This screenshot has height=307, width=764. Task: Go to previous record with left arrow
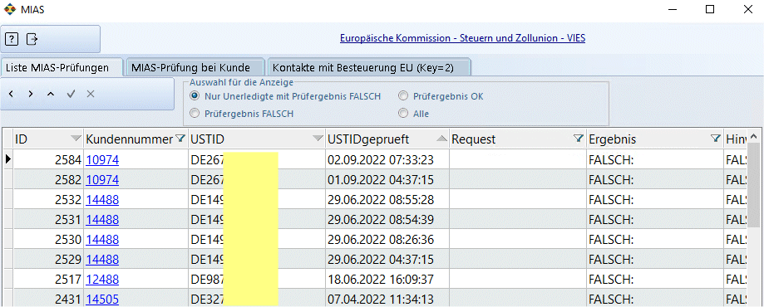click(x=11, y=94)
